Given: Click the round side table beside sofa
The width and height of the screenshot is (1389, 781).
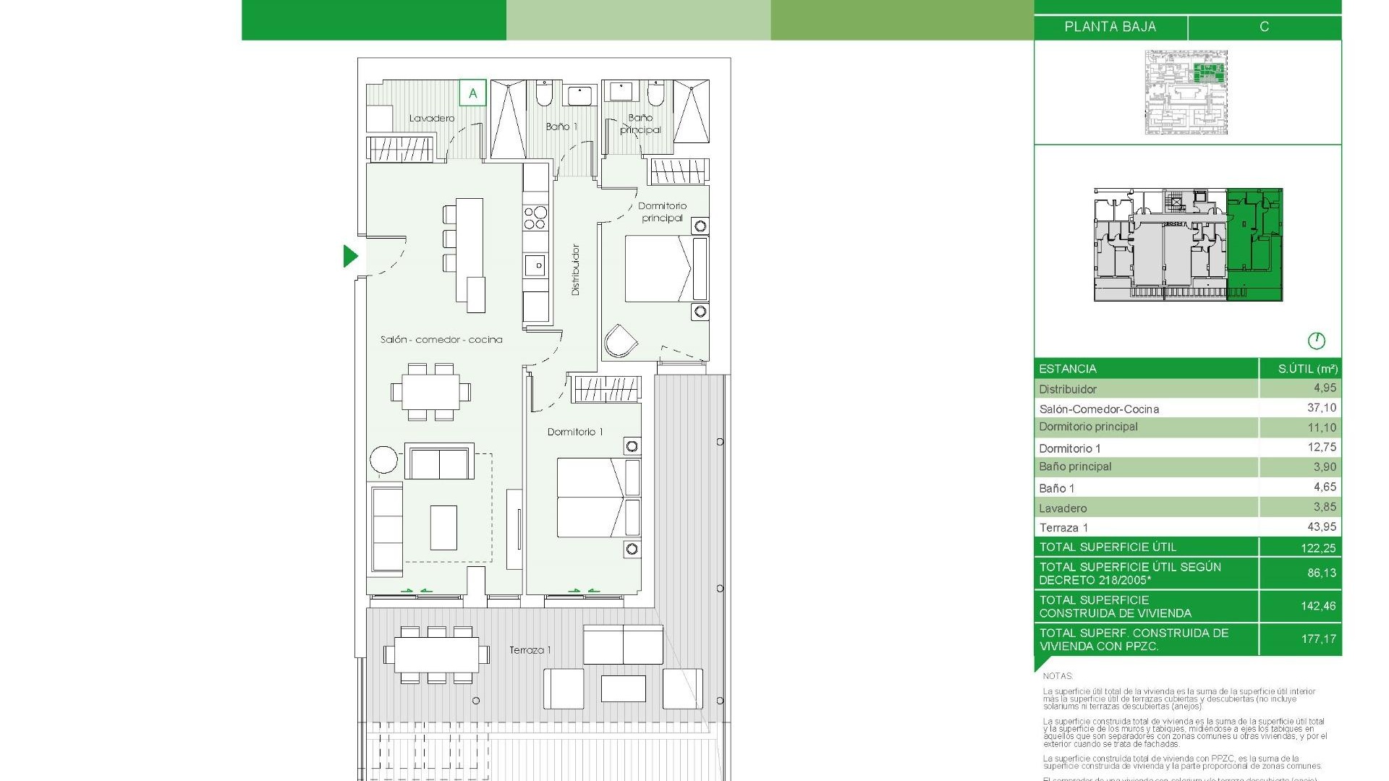Looking at the screenshot, I should pyautogui.click(x=383, y=460).
